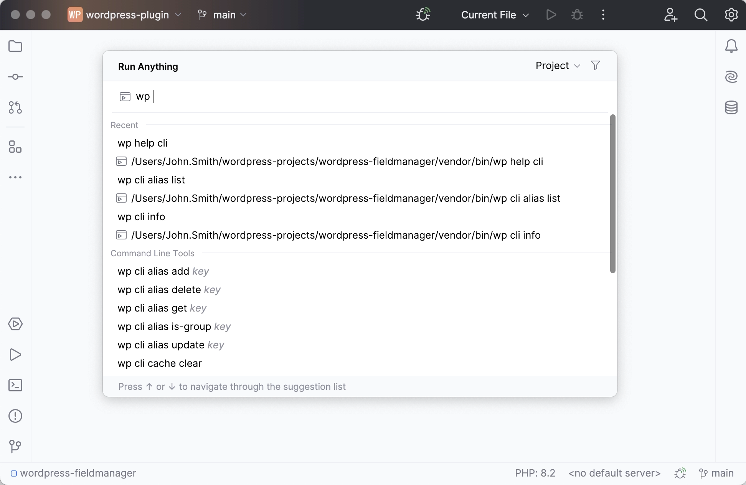Select the wp cli cache clear suggestion

pos(159,363)
